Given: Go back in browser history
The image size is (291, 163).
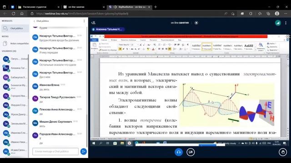Looking at the screenshot, I should pyautogui.click(x=5, y=14).
